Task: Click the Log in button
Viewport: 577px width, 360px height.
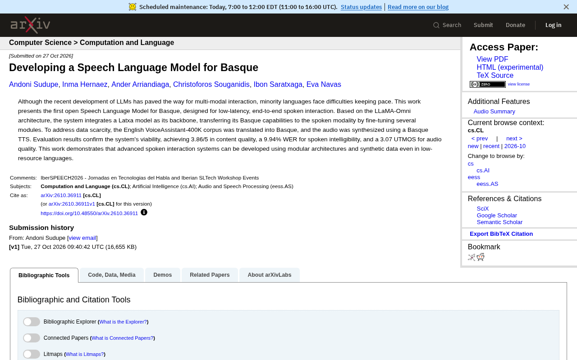Action: pyautogui.click(x=553, y=25)
